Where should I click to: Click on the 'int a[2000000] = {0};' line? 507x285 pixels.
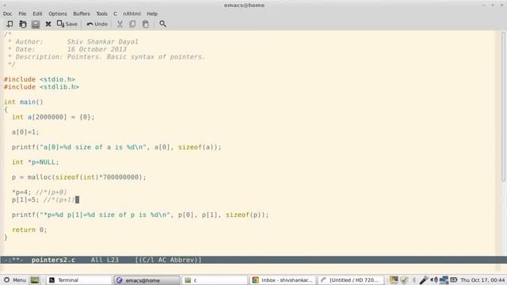click(53, 117)
